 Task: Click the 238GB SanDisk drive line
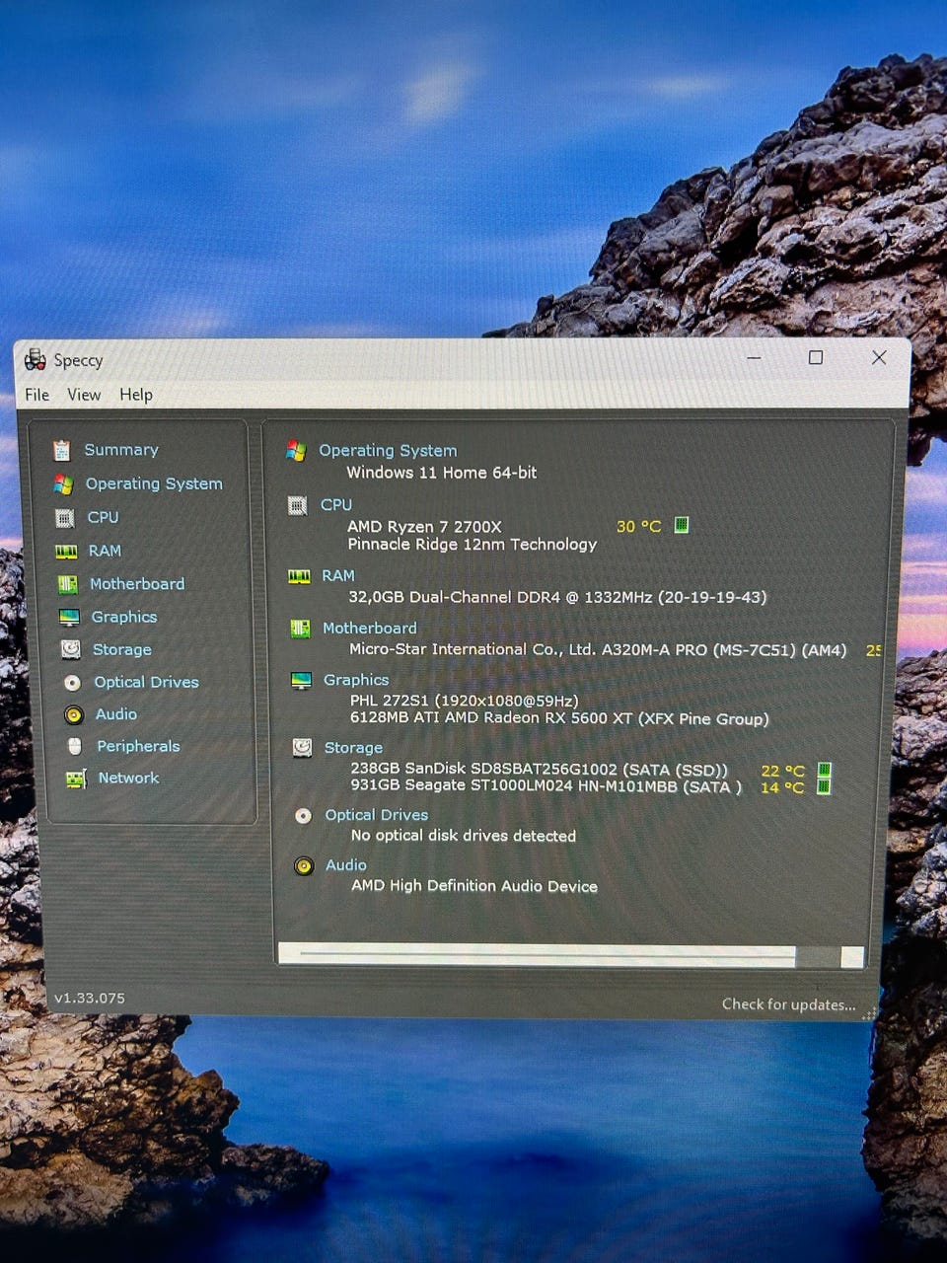(x=539, y=769)
